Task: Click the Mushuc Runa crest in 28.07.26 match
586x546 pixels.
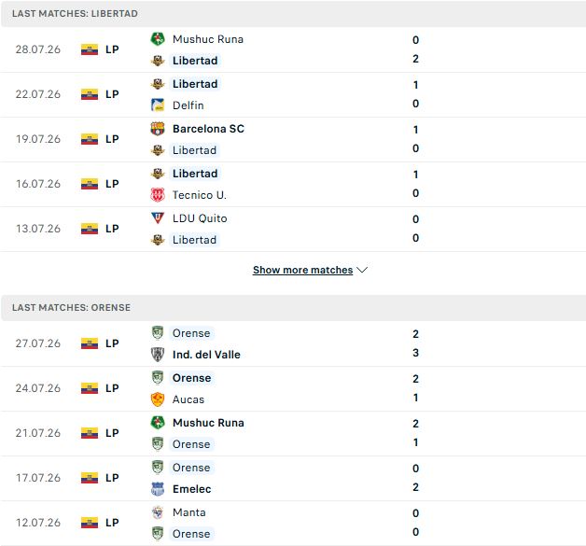Action: [x=158, y=39]
